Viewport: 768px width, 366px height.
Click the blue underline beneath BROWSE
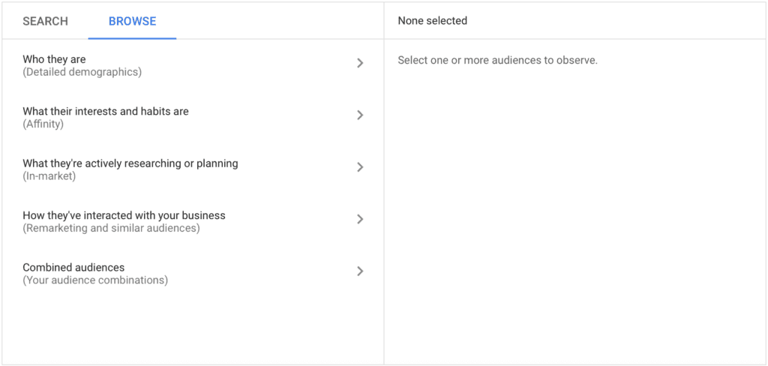[132, 37]
